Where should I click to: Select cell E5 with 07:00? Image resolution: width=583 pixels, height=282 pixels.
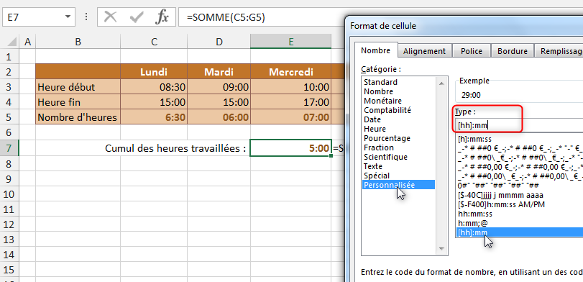(290, 117)
